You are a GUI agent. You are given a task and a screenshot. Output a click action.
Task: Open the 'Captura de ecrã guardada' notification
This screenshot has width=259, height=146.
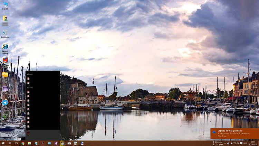pyautogui.click(x=234, y=134)
